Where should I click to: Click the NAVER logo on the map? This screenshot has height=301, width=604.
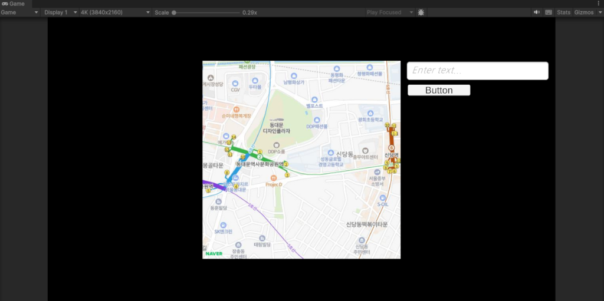point(214,254)
